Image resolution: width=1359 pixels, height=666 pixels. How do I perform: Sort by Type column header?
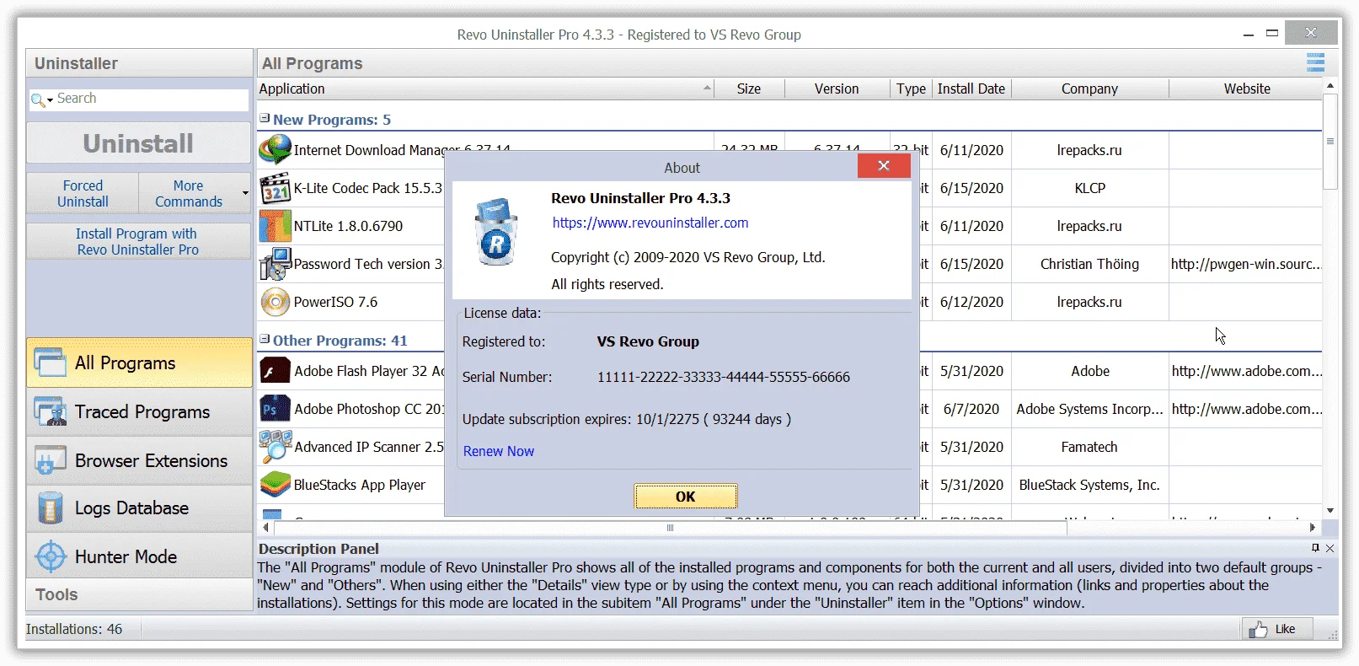(911, 89)
